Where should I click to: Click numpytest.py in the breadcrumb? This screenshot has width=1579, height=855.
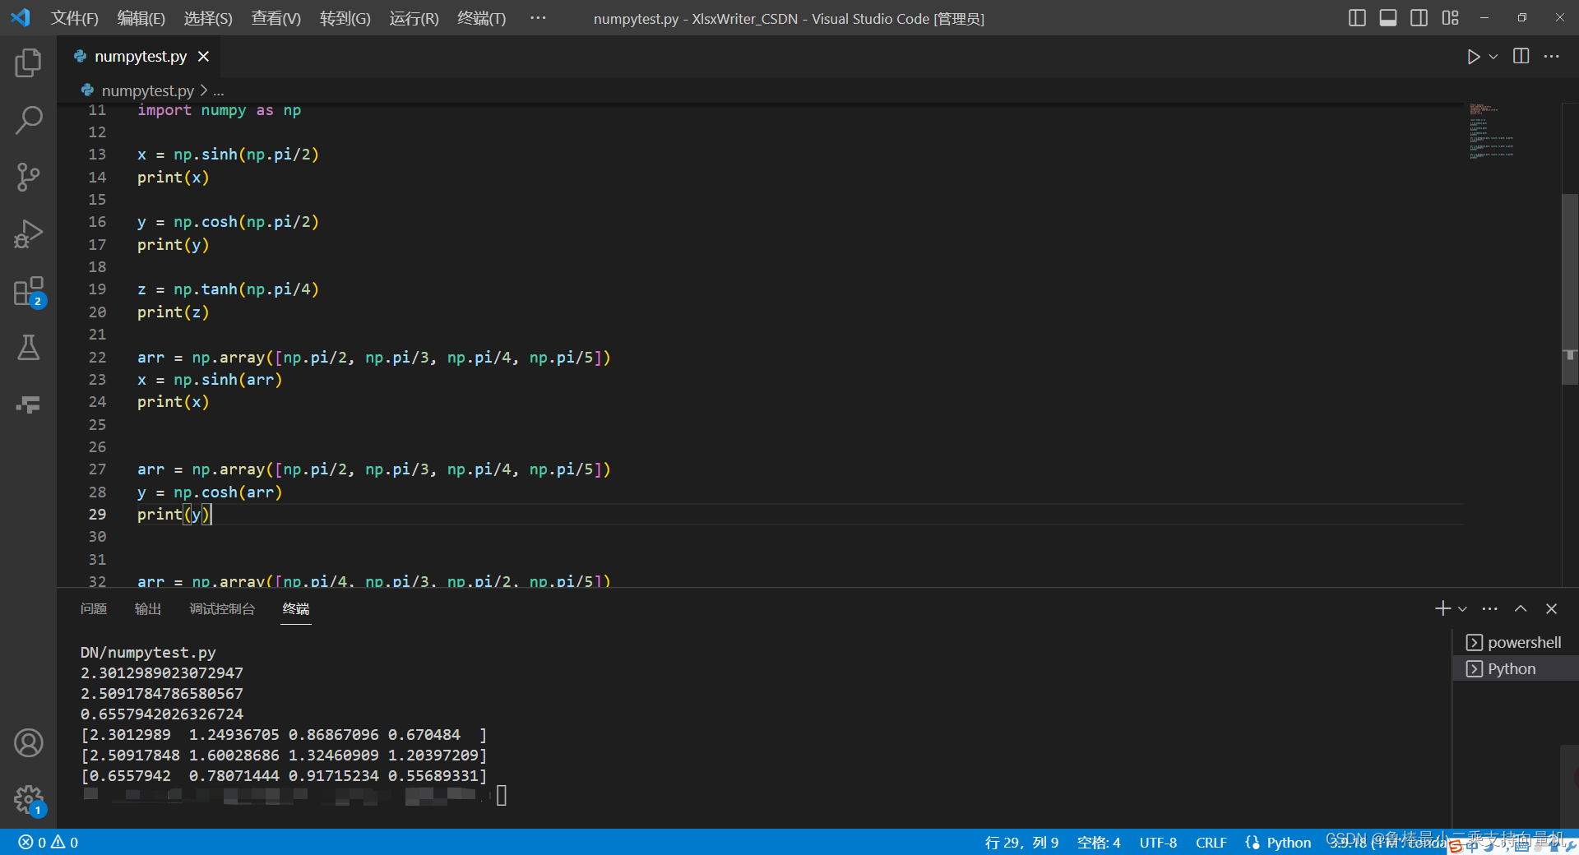point(147,90)
